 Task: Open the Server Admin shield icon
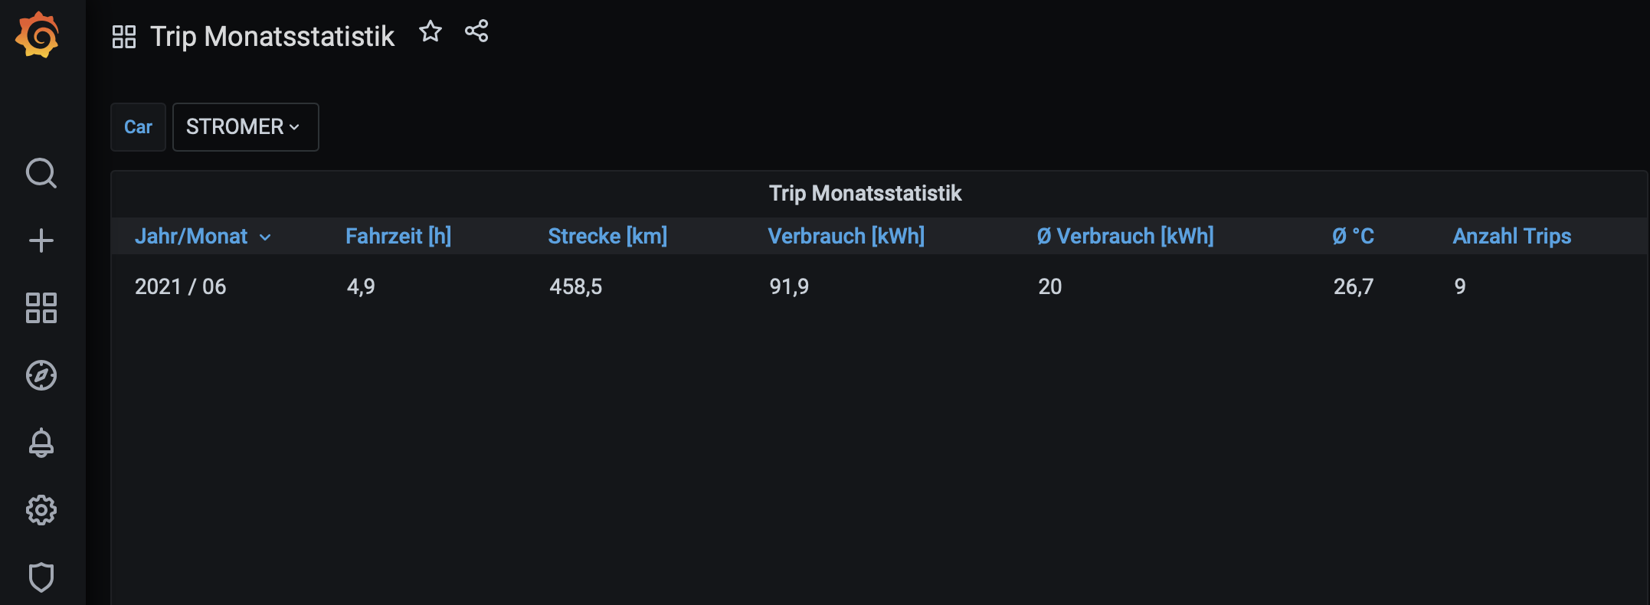point(41,577)
